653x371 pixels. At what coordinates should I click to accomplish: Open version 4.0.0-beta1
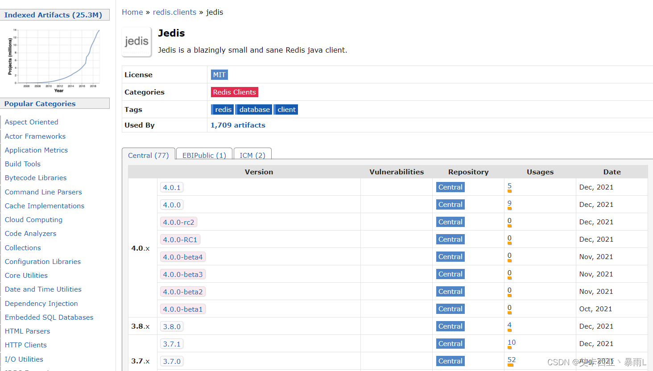[x=183, y=309]
